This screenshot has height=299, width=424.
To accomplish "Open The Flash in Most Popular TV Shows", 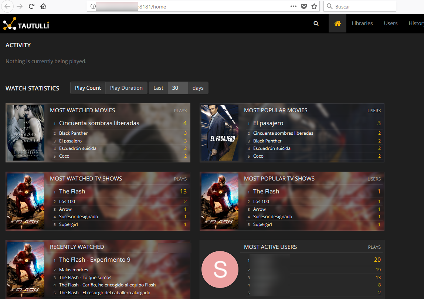I will click(266, 192).
